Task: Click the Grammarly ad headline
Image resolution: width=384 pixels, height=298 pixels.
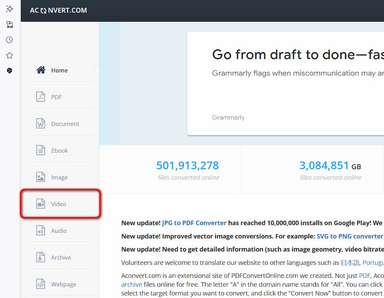Action: [x=298, y=55]
